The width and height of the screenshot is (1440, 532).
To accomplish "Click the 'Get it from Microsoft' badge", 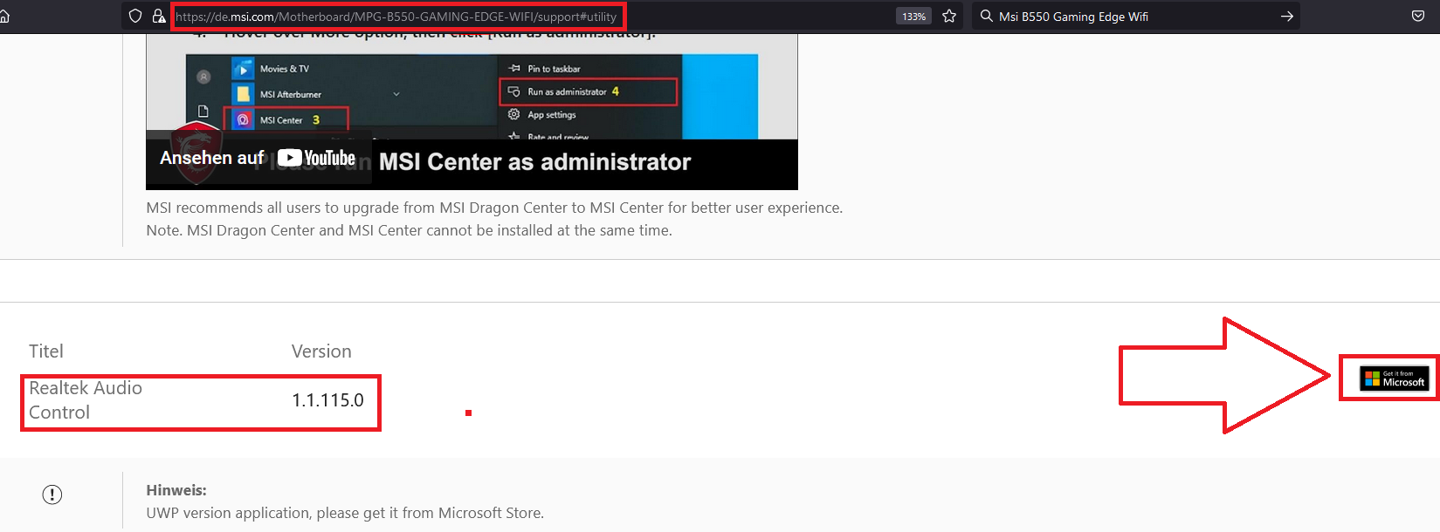I will click(1395, 379).
